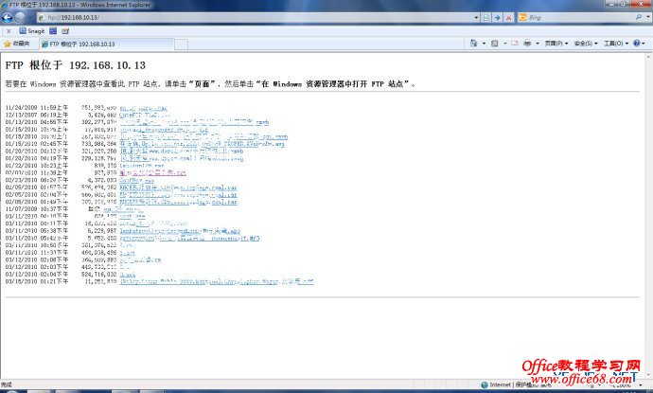Expand the Feeds dropdown arrow

click(x=505, y=44)
